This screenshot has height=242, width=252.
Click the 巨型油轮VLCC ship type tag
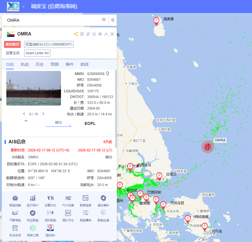click(49, 44)
